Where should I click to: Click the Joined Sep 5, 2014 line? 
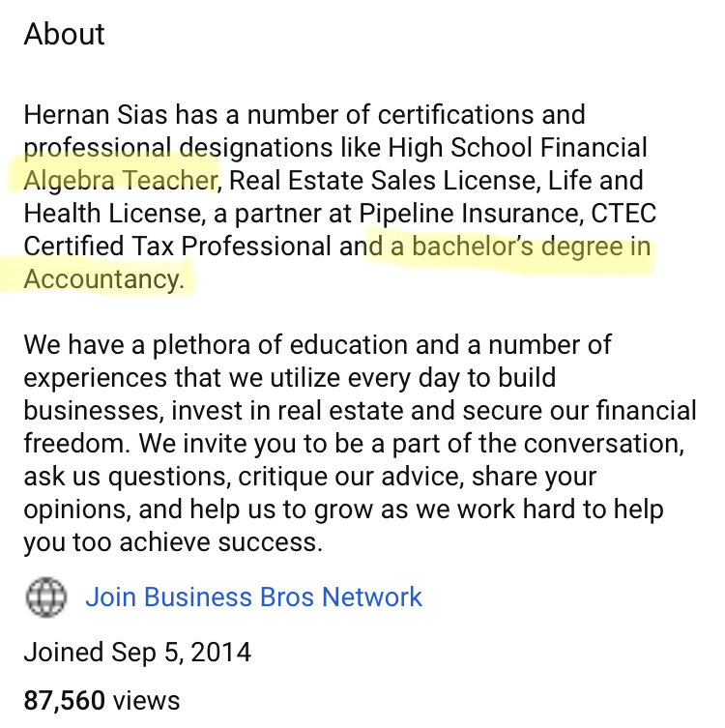click(137, 653)
